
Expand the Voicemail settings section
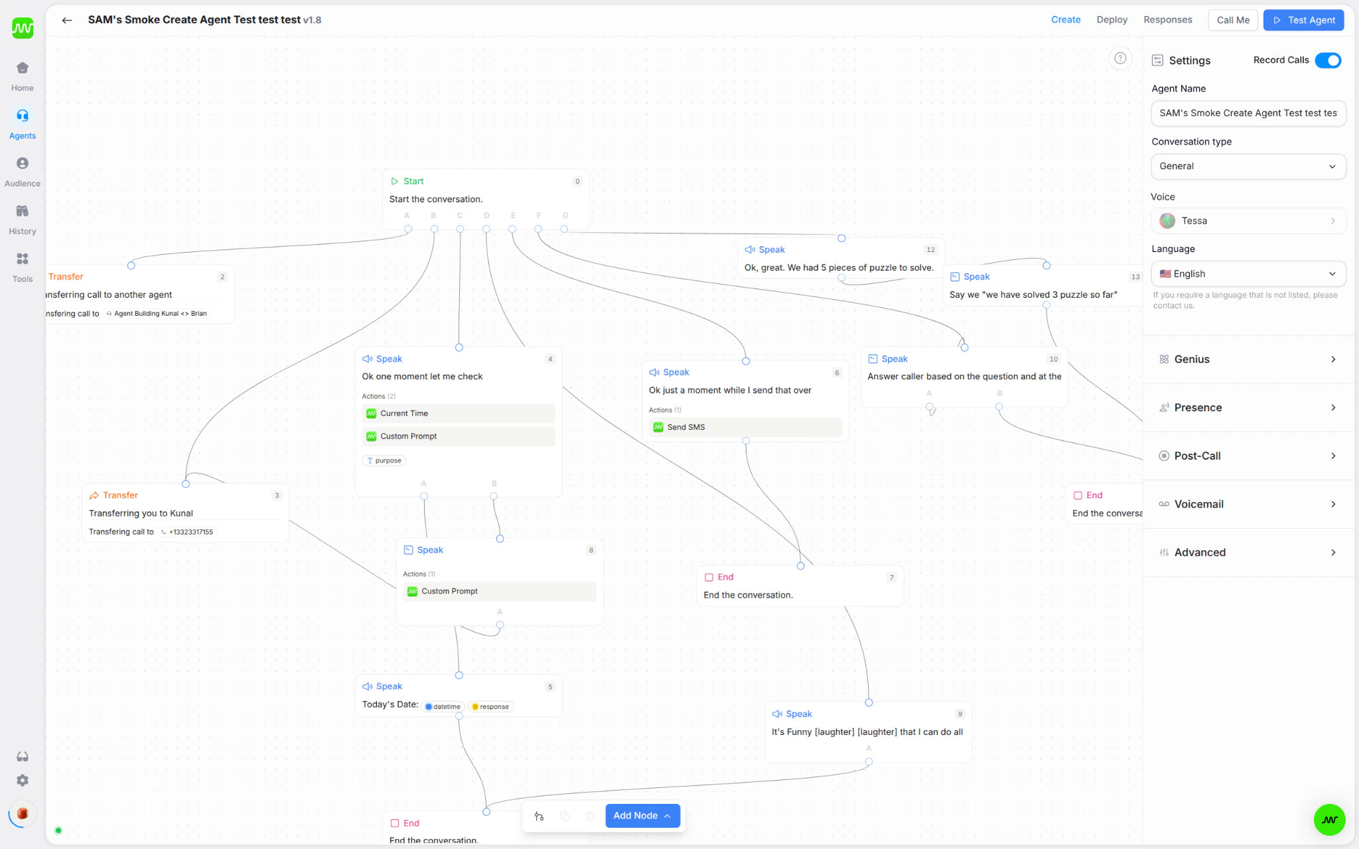(x=1248, y=504)
